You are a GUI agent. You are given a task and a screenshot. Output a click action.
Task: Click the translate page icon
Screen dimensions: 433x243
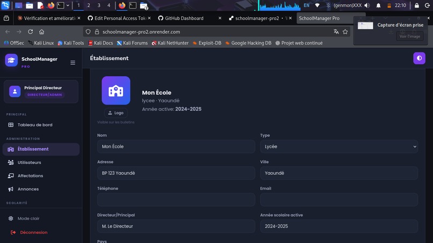pyautogui.click(x=336, y=32)
